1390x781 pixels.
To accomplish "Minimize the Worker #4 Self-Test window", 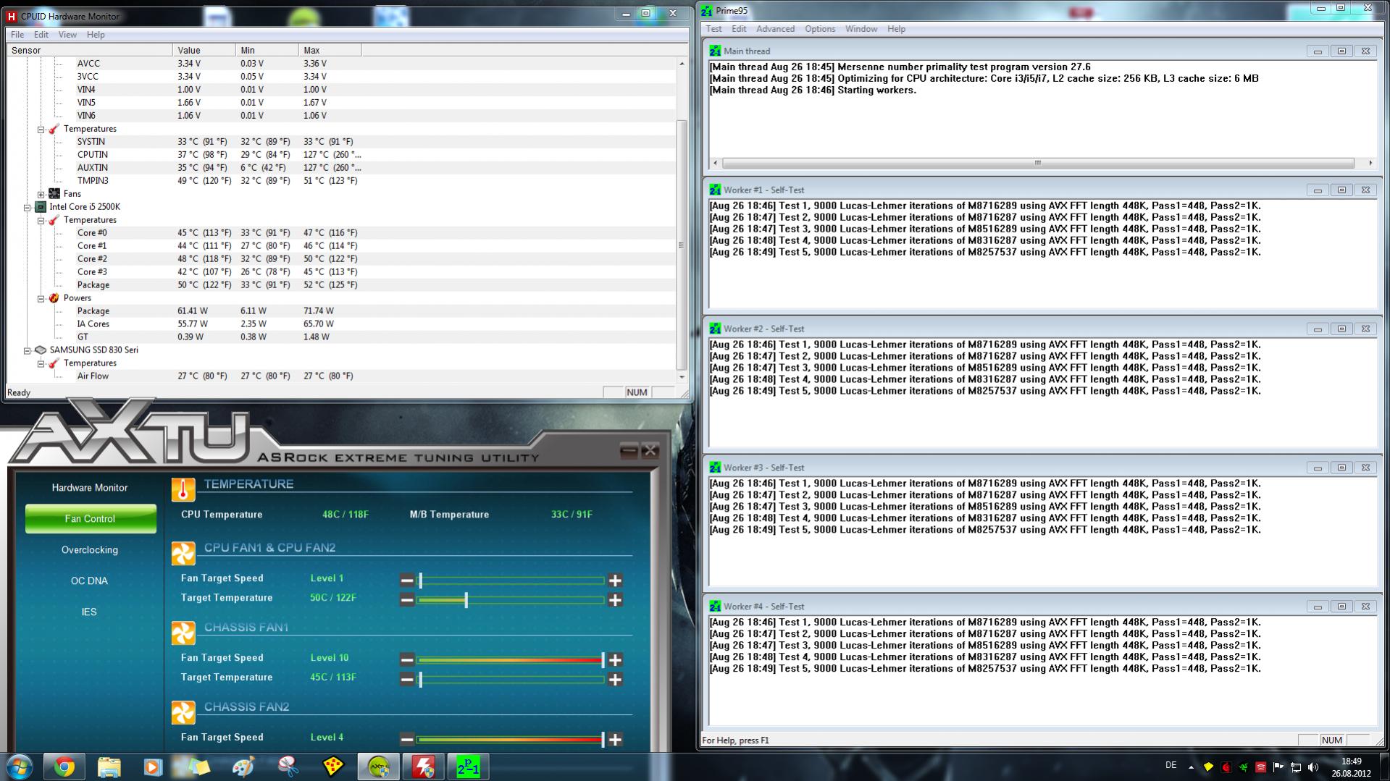I will pos(1318,607).
